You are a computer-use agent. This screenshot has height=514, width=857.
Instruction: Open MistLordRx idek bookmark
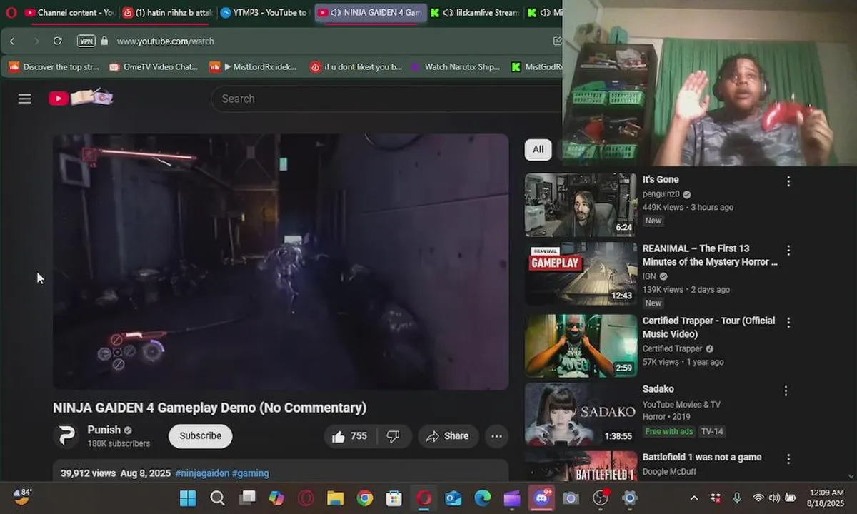(x=254, y=66)
